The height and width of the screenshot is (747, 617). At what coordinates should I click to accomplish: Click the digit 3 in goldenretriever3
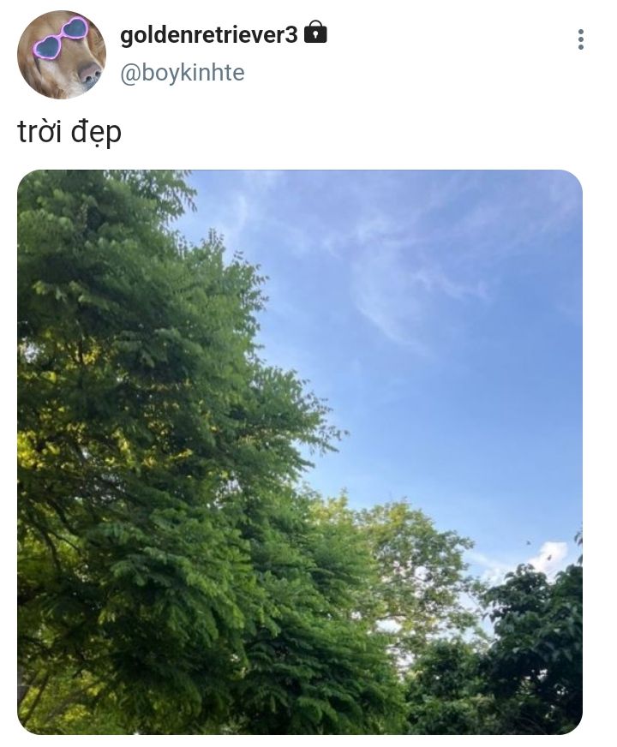[291, 35]
